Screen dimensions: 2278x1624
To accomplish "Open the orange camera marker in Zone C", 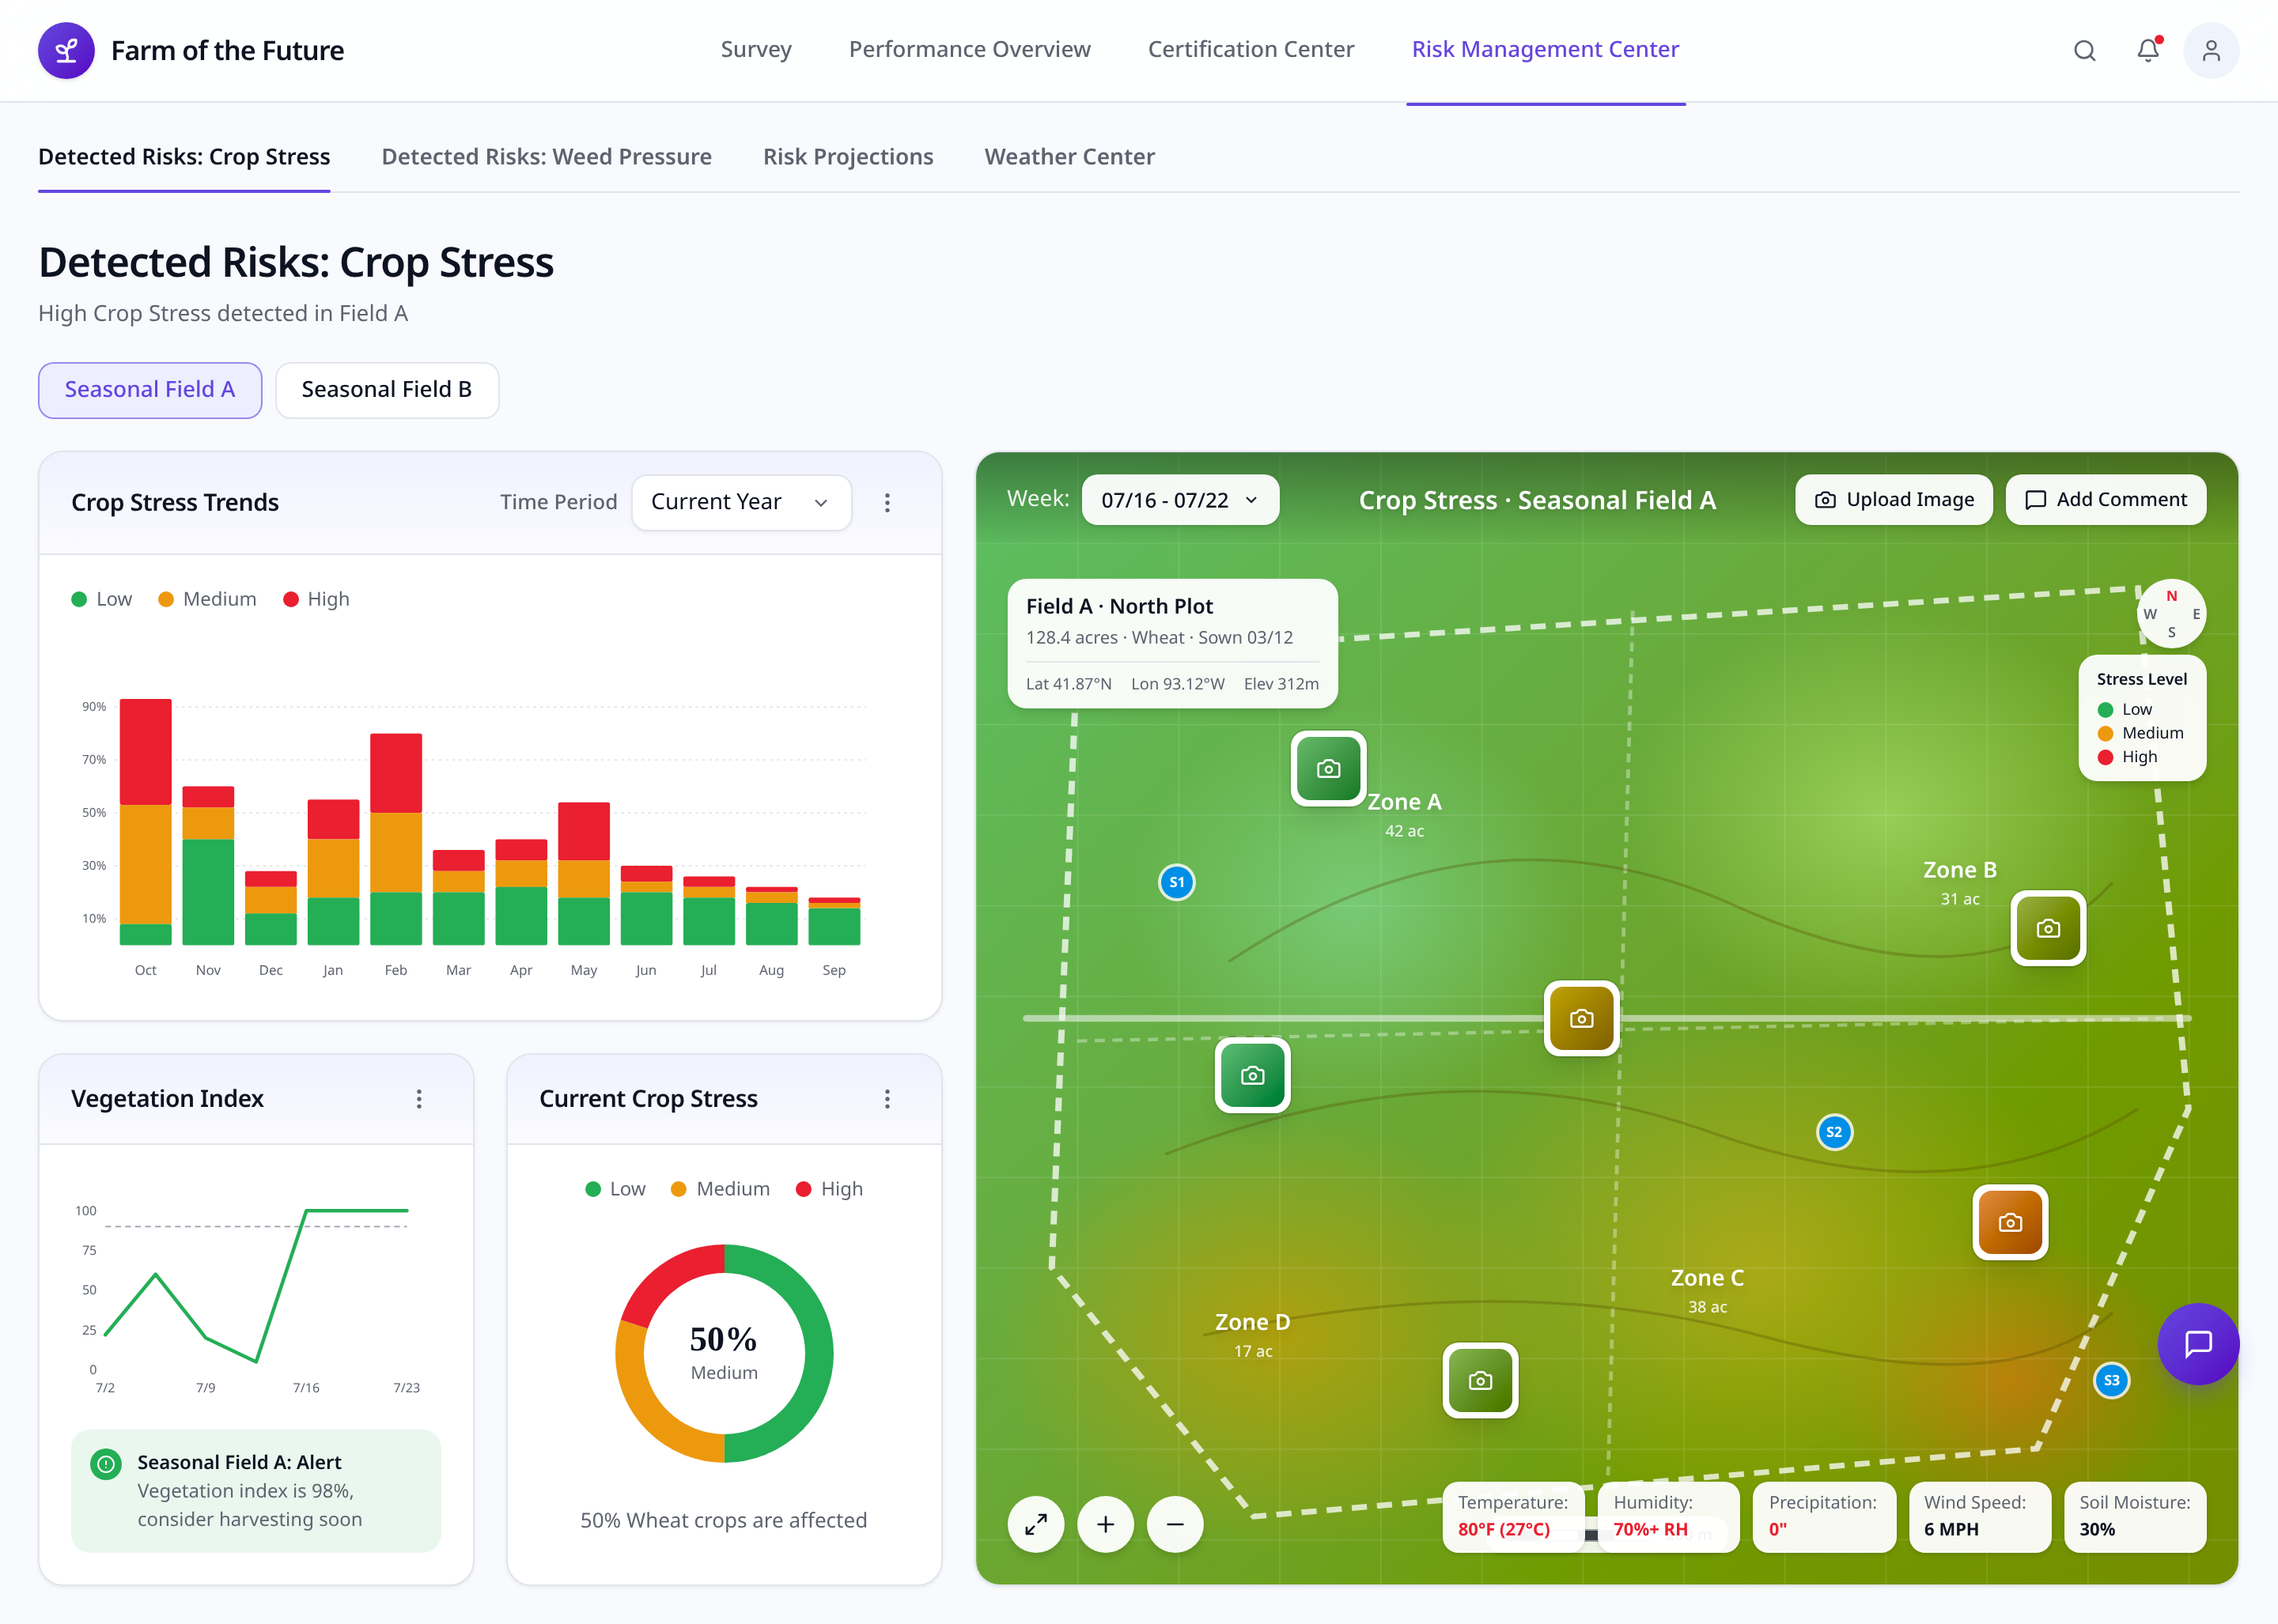I will tap(2010, 1222).
